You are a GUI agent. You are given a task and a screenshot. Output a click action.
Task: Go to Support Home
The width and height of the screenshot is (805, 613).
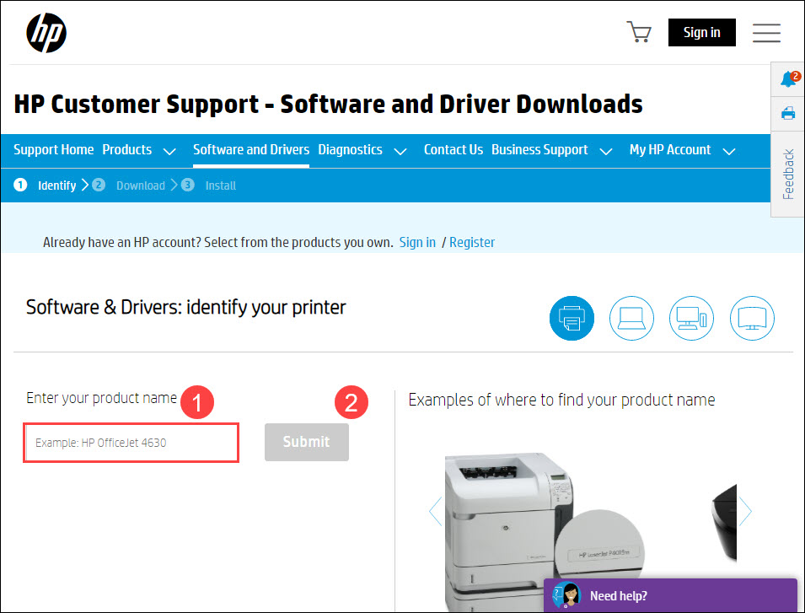(x=53, y=149)
